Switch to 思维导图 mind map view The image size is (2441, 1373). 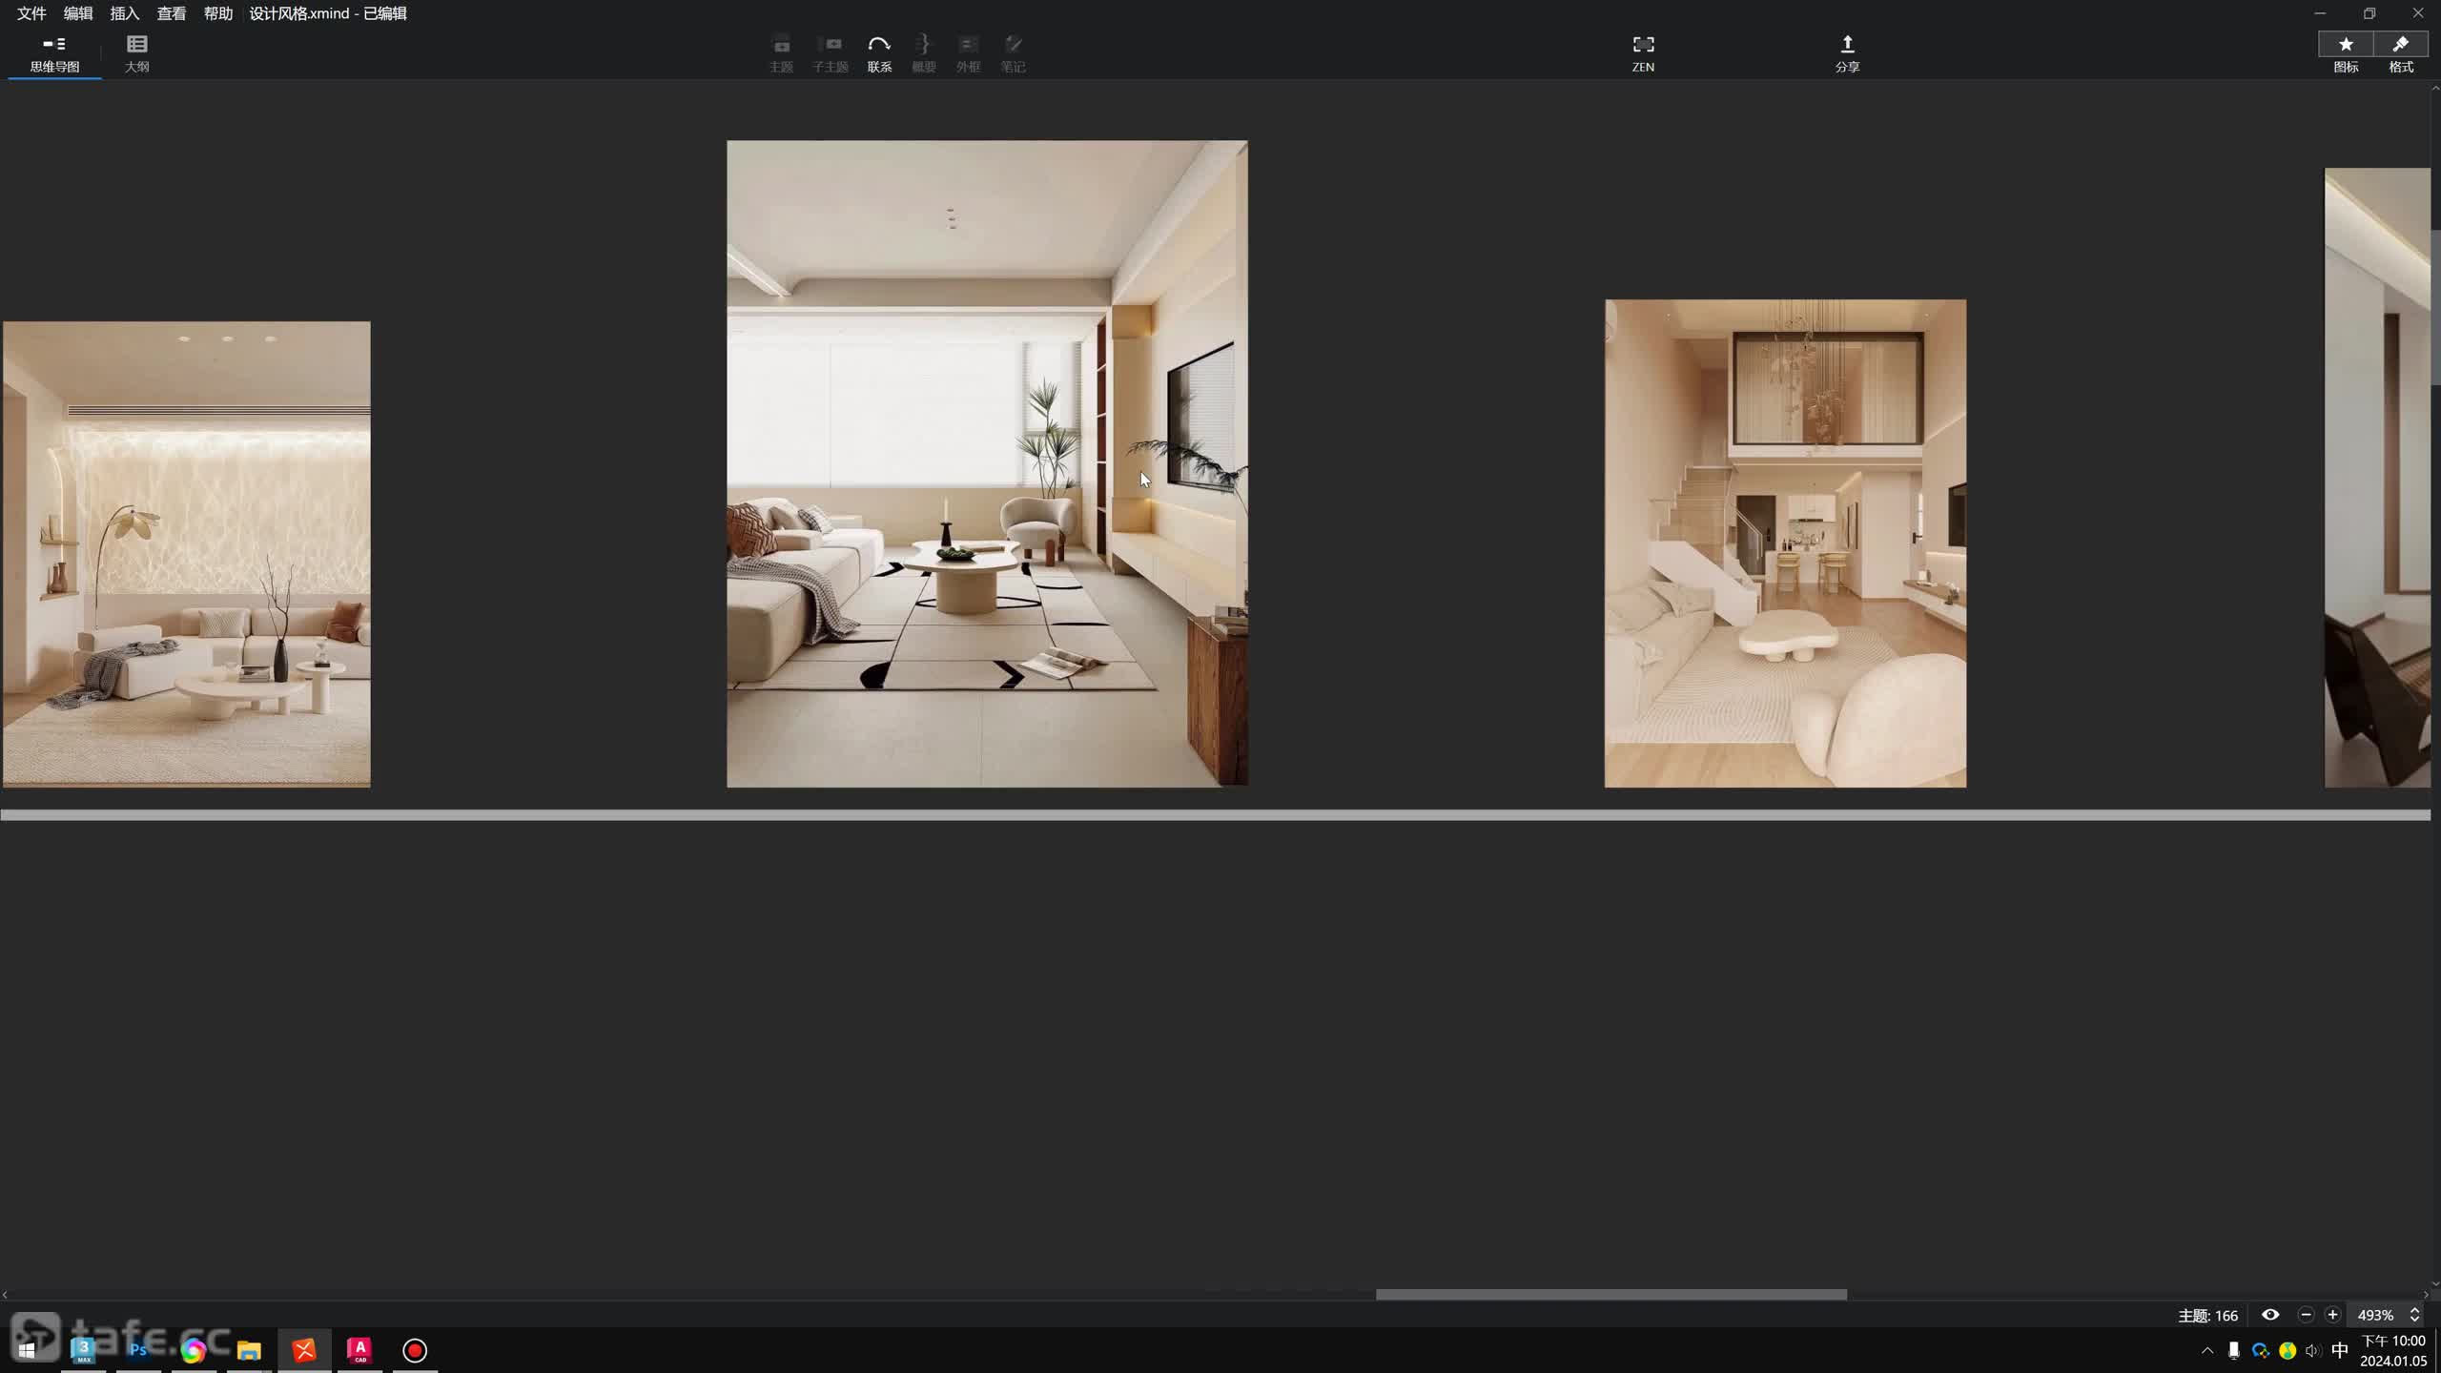54,54
